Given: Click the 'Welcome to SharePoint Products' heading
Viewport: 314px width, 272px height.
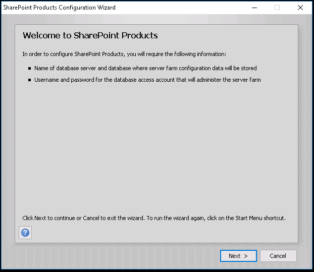Looking at the screenshot, I should pyautogui.click(x=90, y=35).
